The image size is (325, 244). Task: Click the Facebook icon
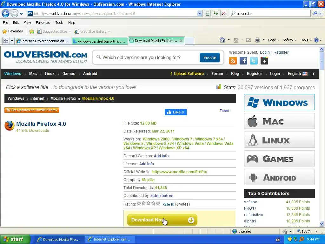243,61
